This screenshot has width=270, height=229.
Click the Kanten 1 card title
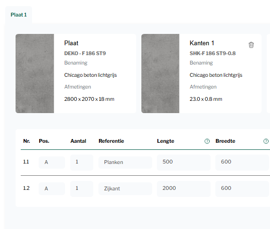click(x=202, y=43)
